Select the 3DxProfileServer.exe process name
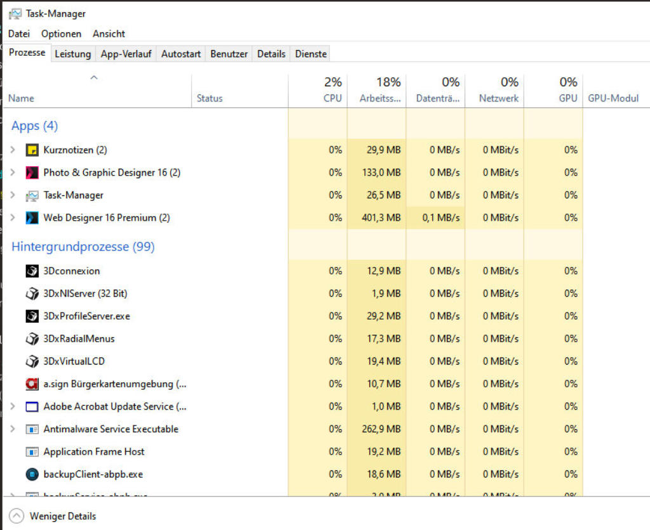 pos(86,316)
